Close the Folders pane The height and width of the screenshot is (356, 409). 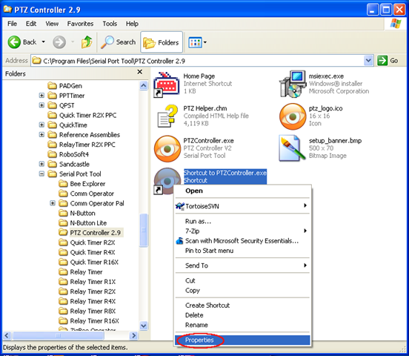point(140,71)
